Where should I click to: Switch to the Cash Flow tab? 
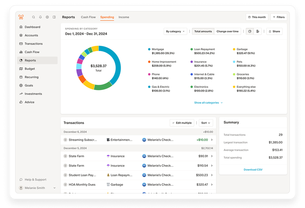[x=88, y=17]
